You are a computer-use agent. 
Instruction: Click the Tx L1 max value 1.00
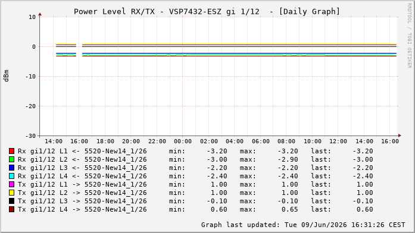(x=290, y=184)
